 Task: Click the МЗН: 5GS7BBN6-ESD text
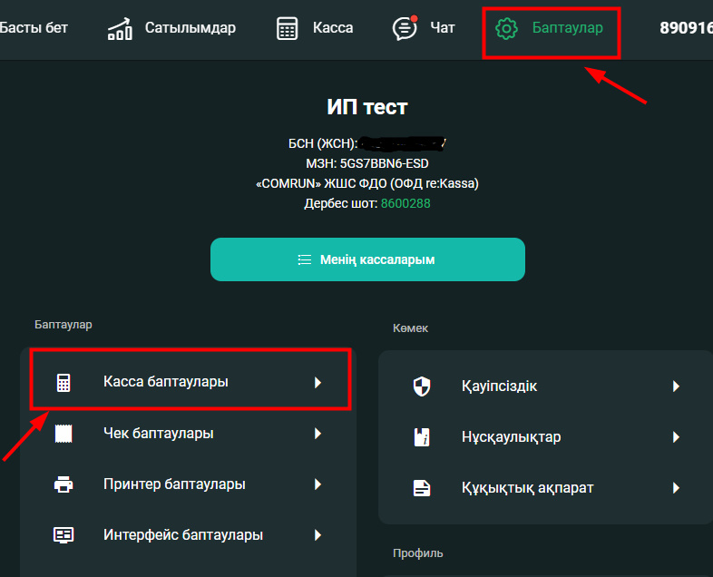coord(367,163)
